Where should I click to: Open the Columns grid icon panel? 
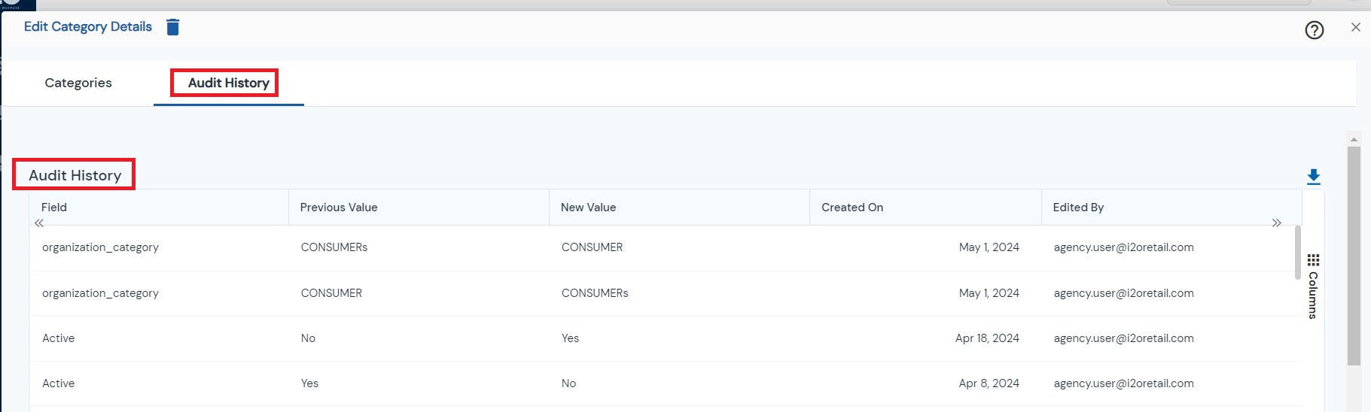point(1313,260)
